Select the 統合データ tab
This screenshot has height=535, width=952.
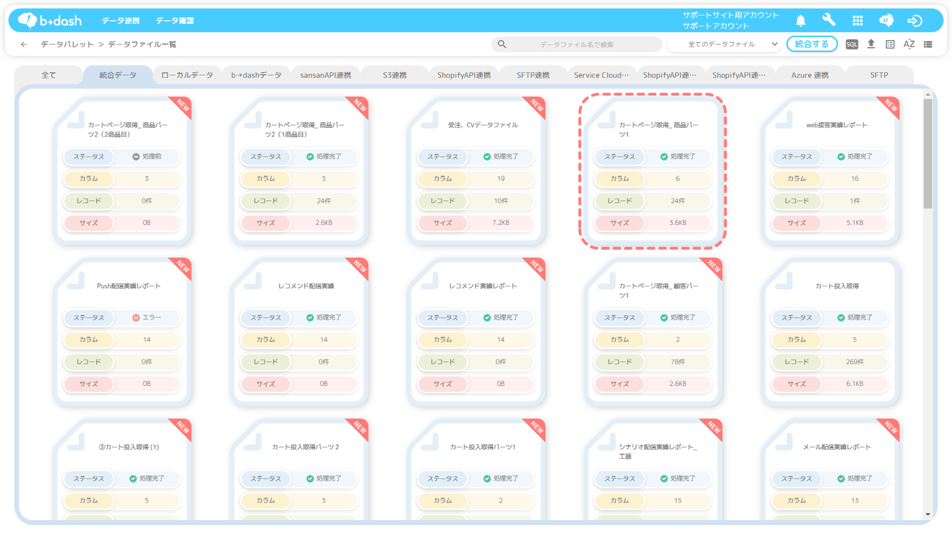(118, 75)
